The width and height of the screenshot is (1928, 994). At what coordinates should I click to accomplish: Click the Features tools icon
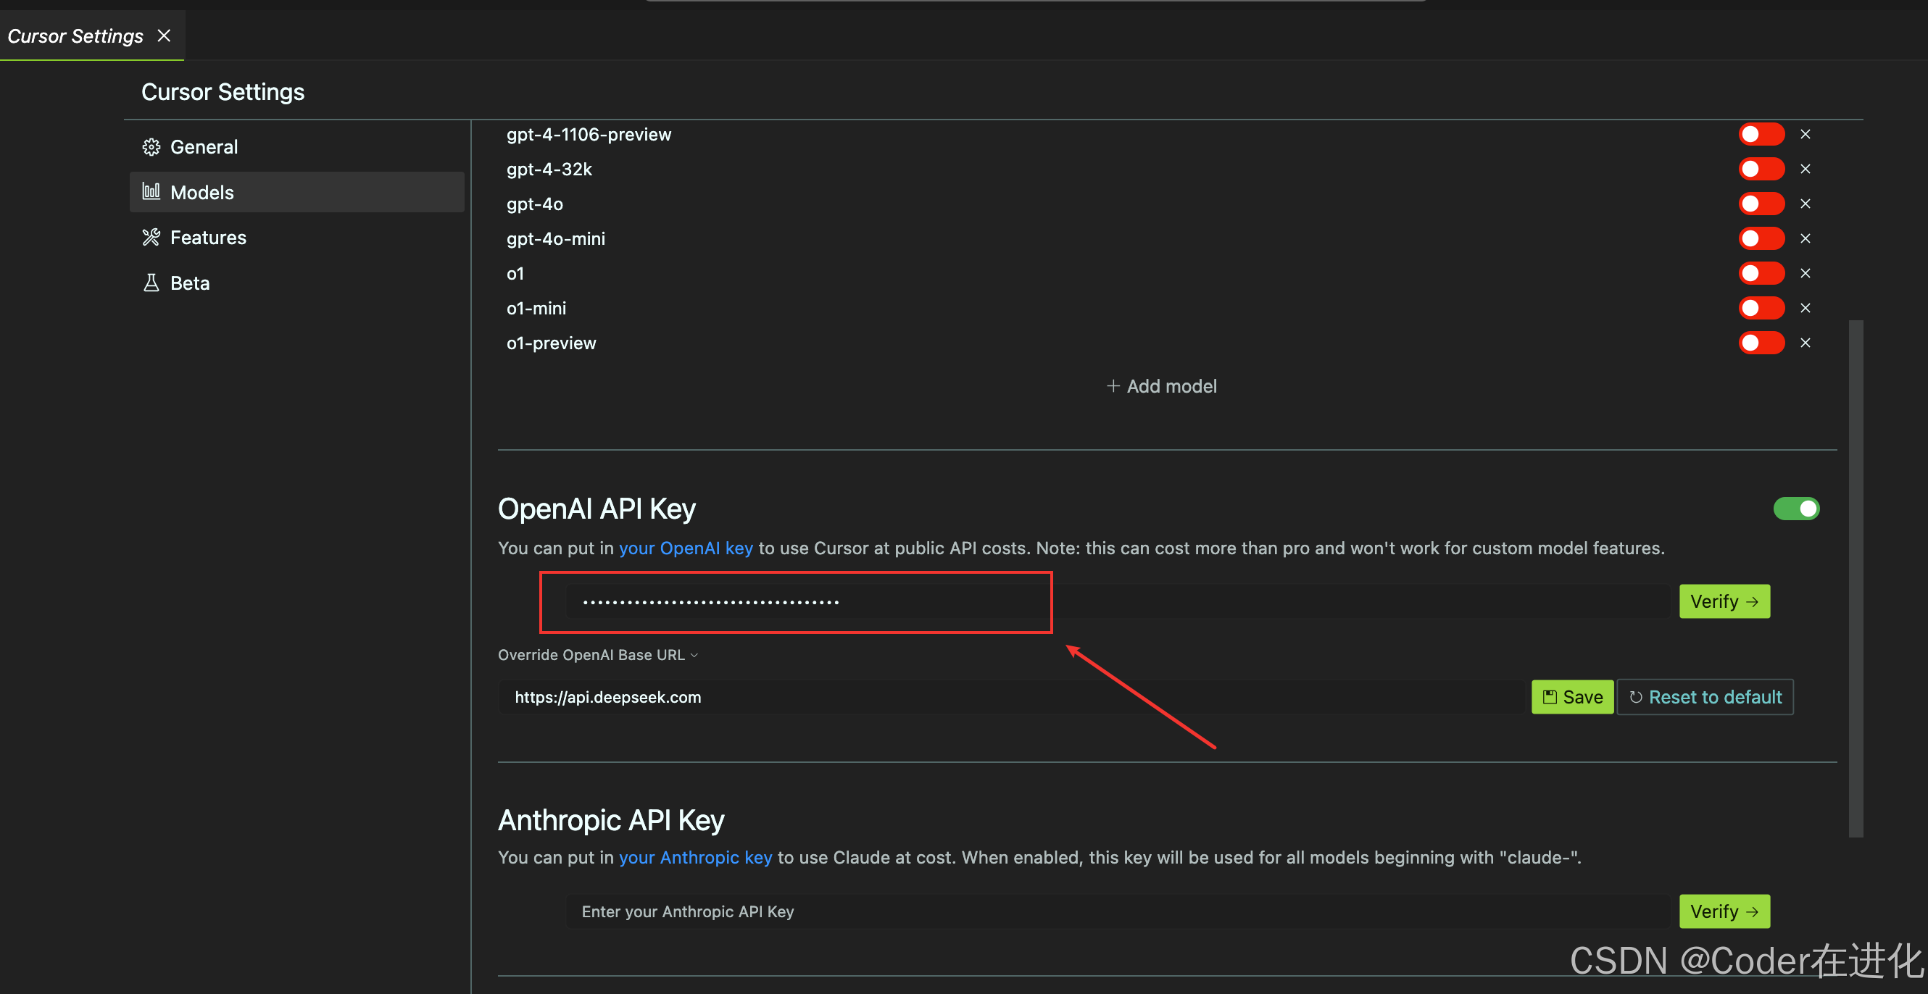pos(151,238)
